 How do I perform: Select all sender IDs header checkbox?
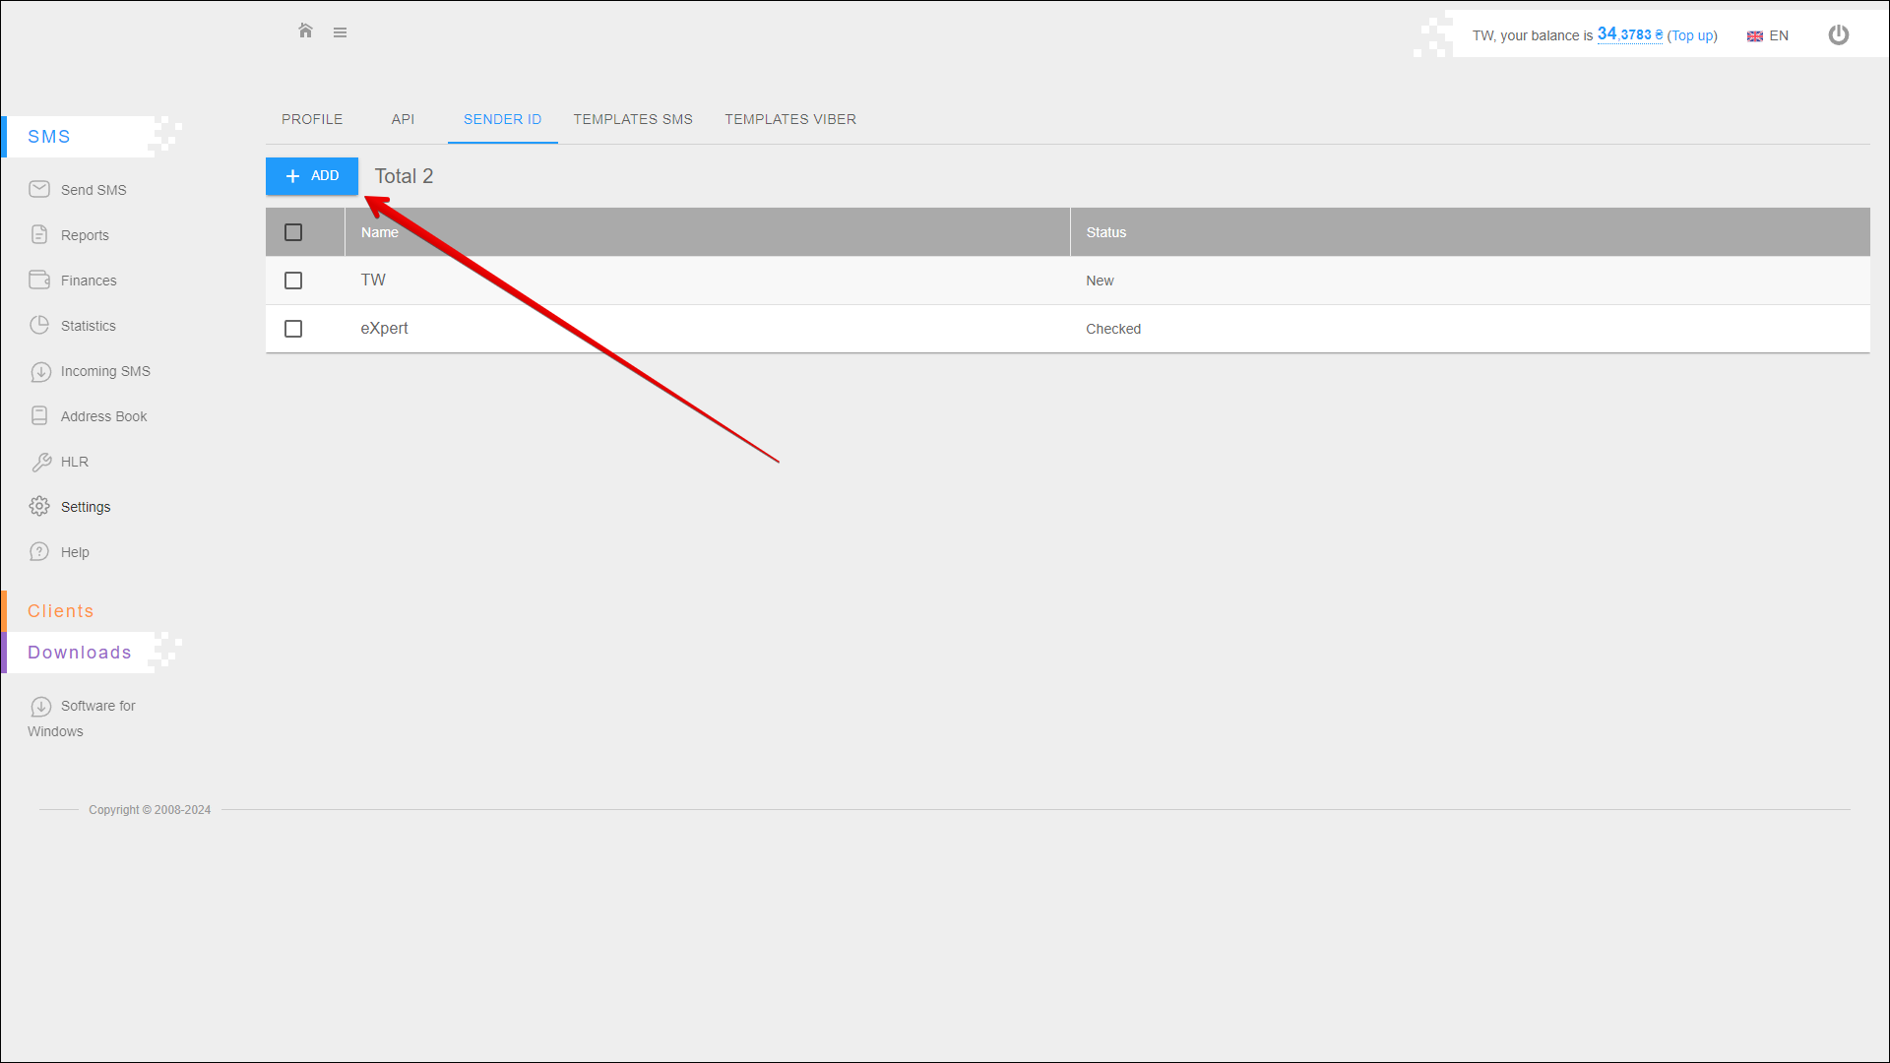click(x=293, y=232)
